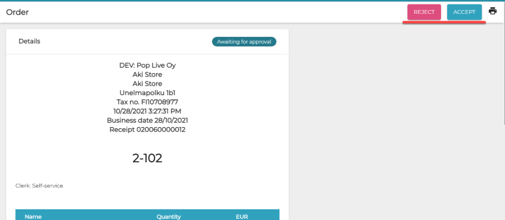Click the DEV: Pop Live Oy line
The width and height of the screenshot is (505, 220).
[x=147, y=65]
